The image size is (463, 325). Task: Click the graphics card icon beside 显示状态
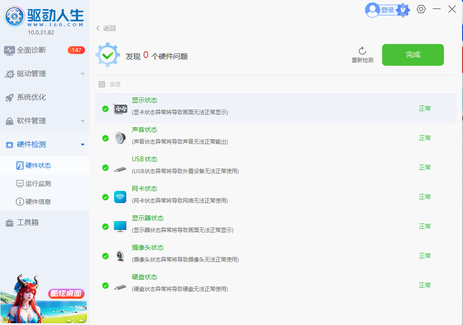[119, 109]
